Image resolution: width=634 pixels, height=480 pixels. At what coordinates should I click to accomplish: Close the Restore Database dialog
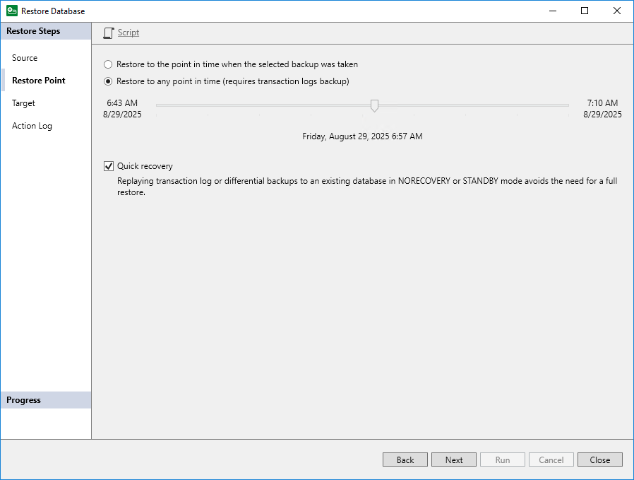pyautogui.click(x=599, y=459)
